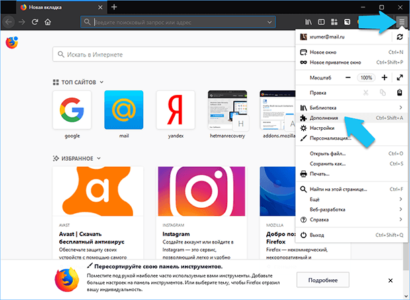The width and height of the screenshot is (410, 300).
Task: Click the white box extension toolbar icon
Action: point(347,22)
